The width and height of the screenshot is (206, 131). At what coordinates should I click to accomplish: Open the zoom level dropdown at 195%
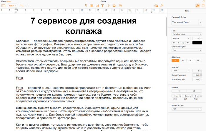pyautogui.click(x=12, y=6)
